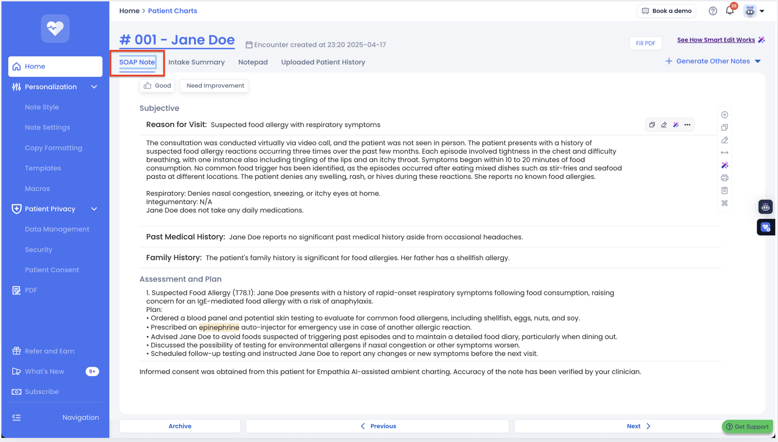
Task: Click the command-key shortcuts icon in the side toolbar
Action: tap(724, 203)
